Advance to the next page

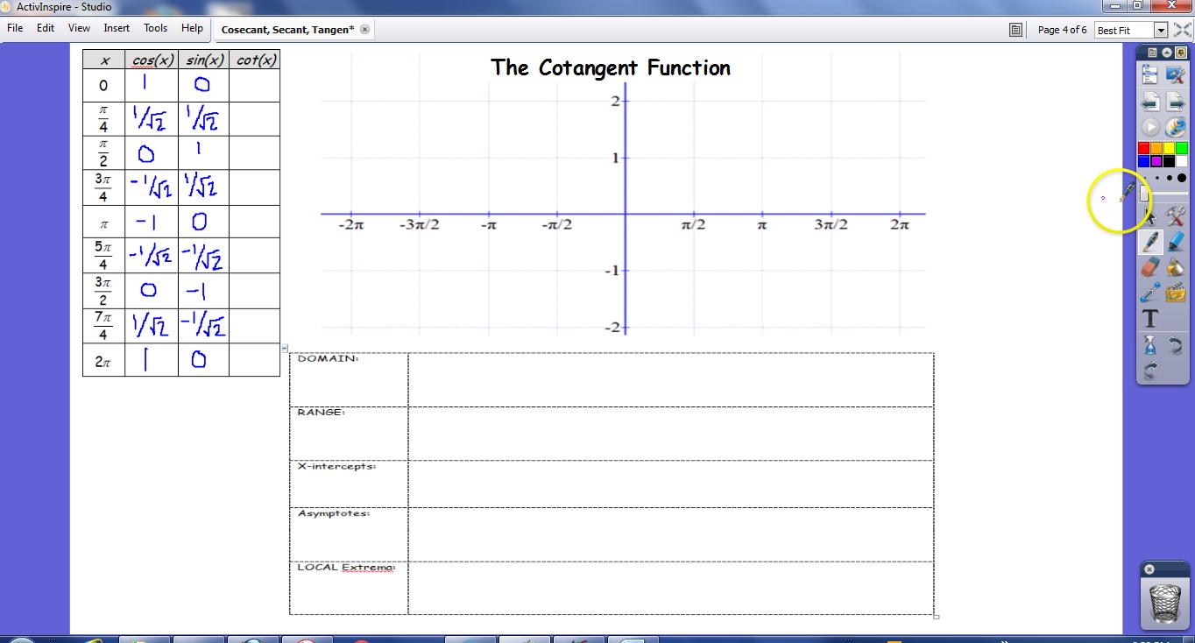click(x=1175, y=102)
